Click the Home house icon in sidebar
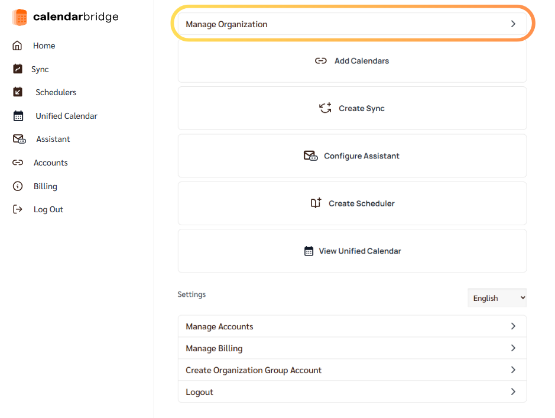Screen dimensions: 555x418 [17, 46]
